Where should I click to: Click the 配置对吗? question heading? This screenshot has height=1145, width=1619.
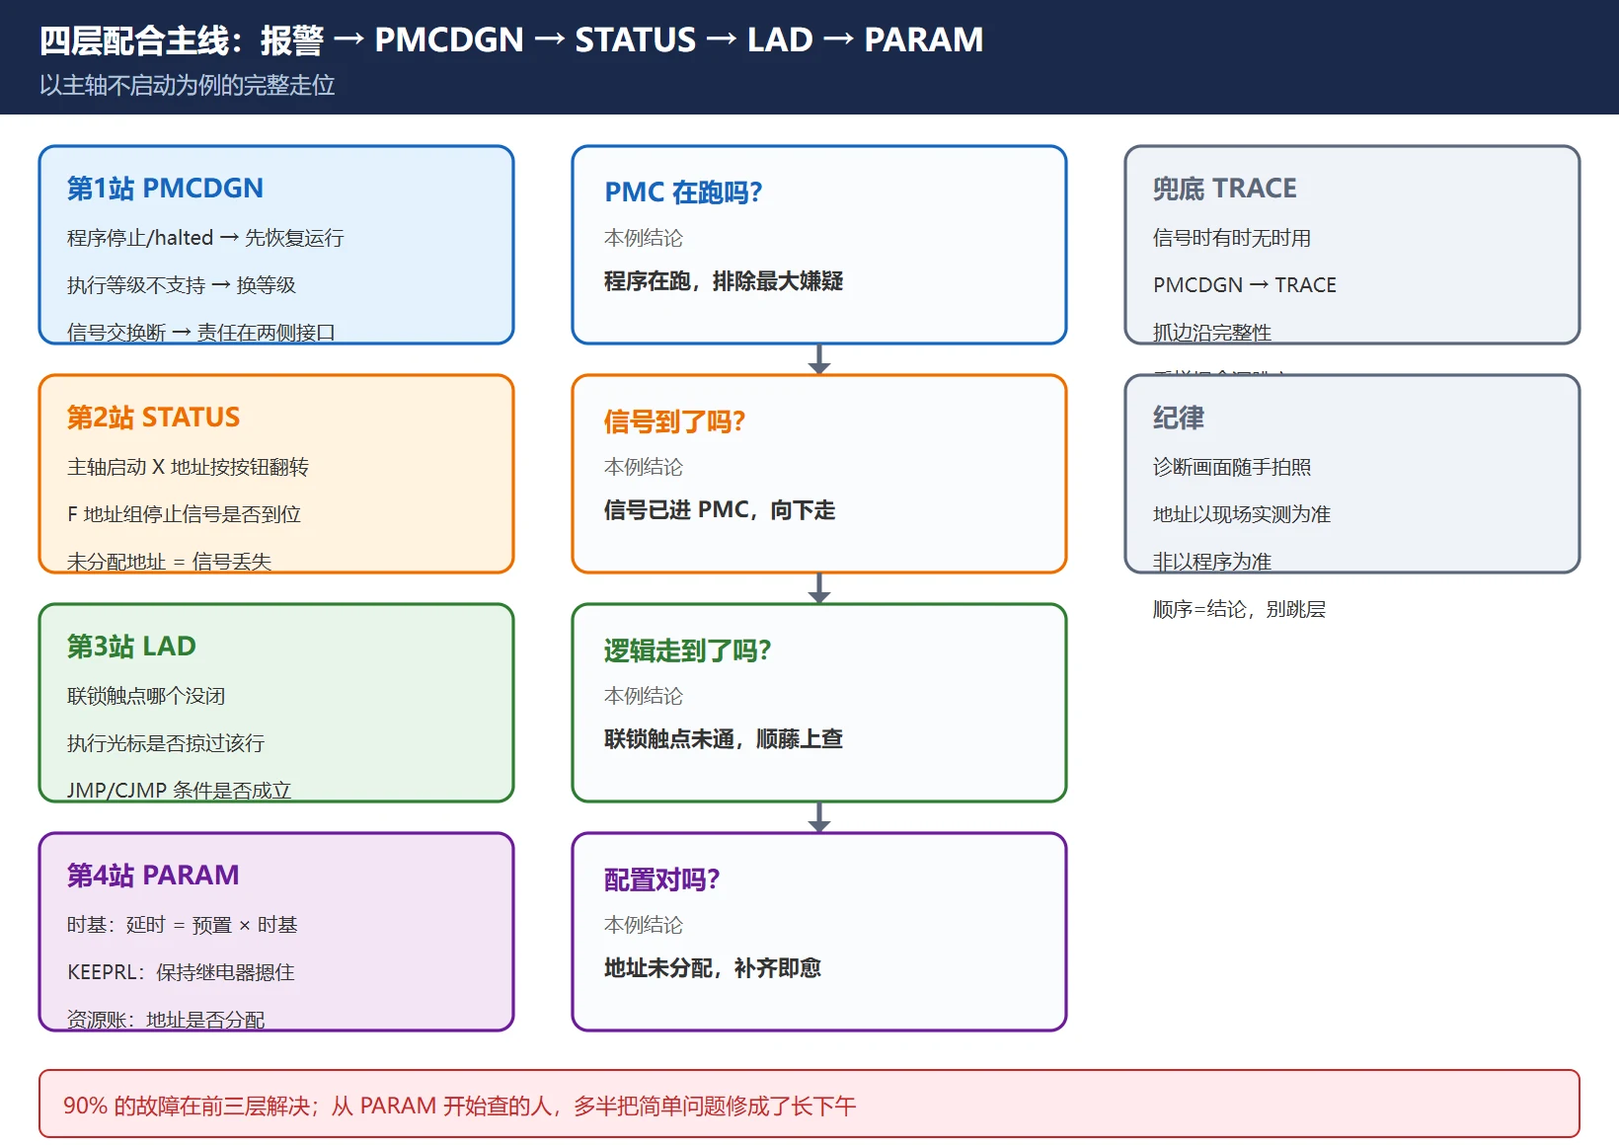pos(661,879)
